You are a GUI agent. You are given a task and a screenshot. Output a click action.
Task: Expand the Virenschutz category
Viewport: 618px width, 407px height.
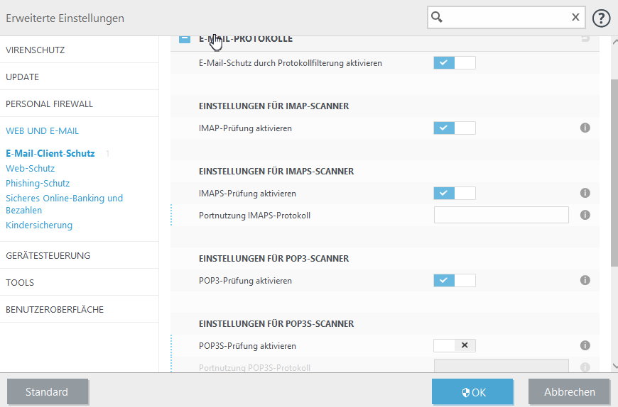pyautogui.click(x=36, y=50)
